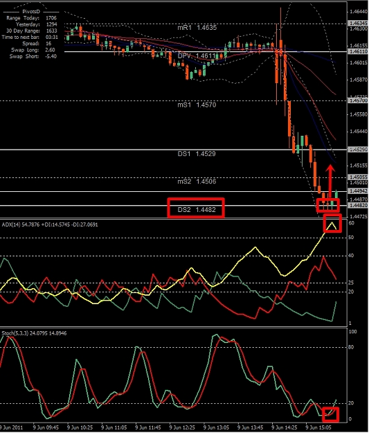Click price axis label 1.46155
This screenshot has height=433, width=369.
359,46
